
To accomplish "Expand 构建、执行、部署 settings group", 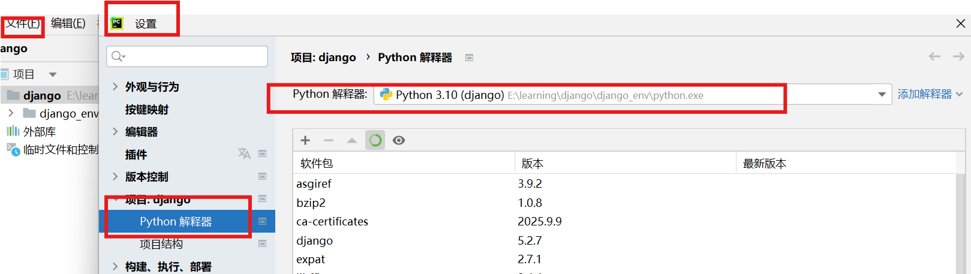I will pos(115,266).
